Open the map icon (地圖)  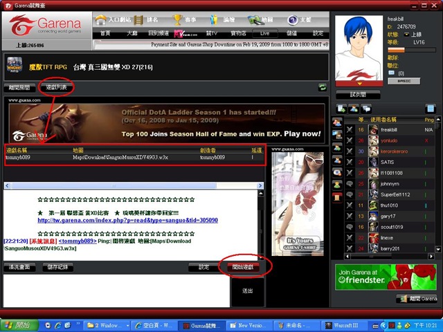pyautogui.click(x=254, y=20)
